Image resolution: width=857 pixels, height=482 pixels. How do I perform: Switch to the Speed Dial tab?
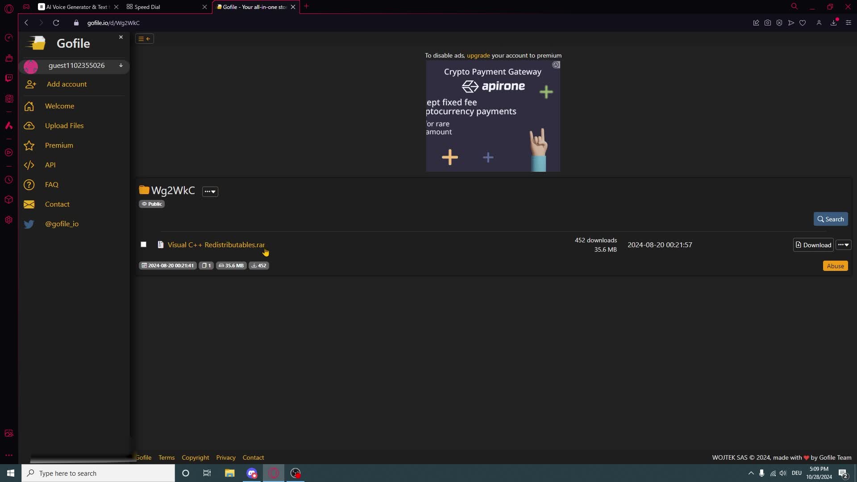148,7
